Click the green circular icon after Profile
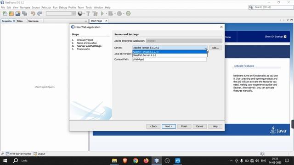294x165 pixels. pos(128,13)
